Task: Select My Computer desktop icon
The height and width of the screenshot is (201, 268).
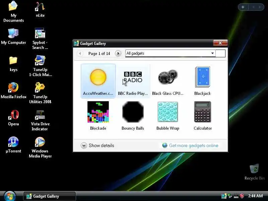Action: 13,37
